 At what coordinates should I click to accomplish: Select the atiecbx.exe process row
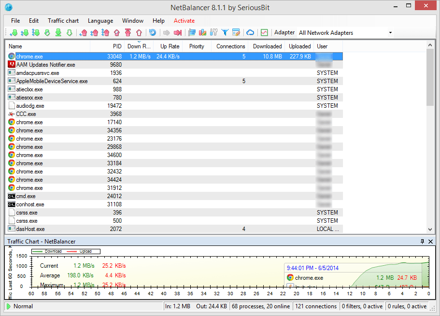point(175,89)
